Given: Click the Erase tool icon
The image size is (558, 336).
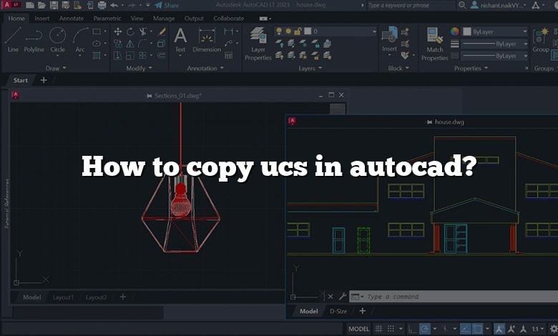Looking at the screenshot, I should pos(162,31).
